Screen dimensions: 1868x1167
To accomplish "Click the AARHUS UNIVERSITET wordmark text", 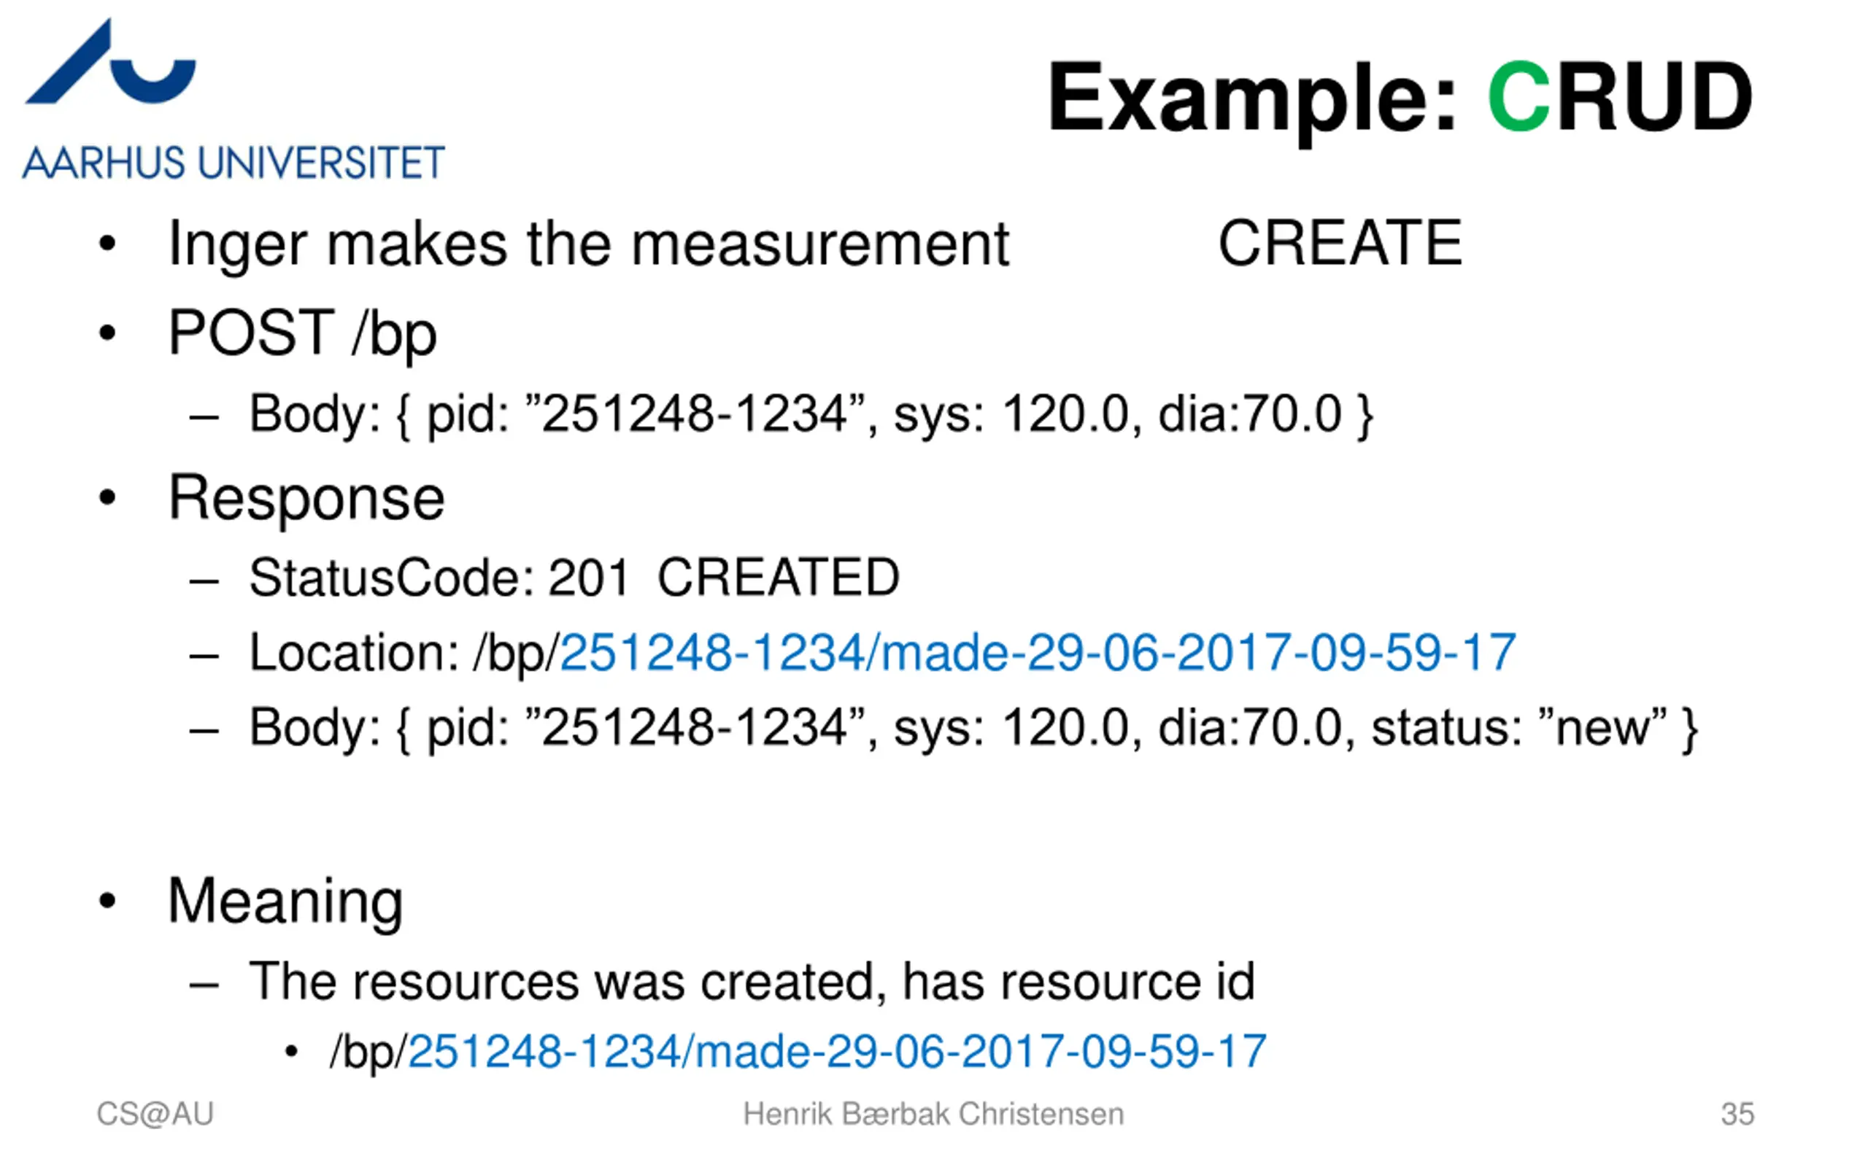I will click(x=234, y=163).
